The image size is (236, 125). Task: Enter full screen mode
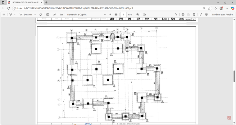pos(201,15)
